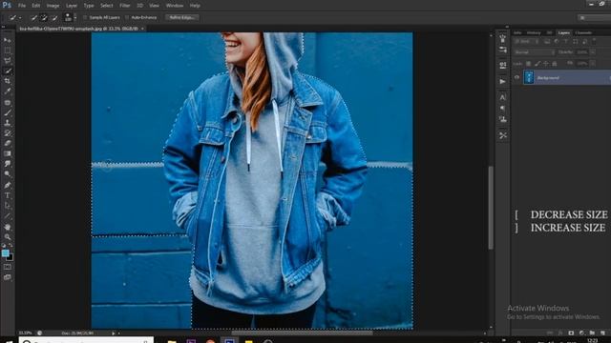Select the Horizontal Type tool
The height and width of the screenshot is (343, 611).
click(8, 195)
